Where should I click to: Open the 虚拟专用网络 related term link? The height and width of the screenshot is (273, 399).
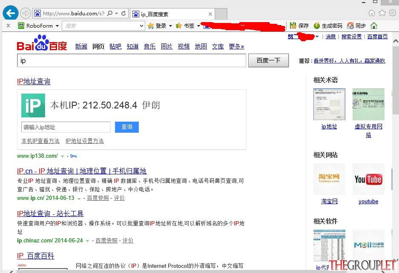click(368, 131)
